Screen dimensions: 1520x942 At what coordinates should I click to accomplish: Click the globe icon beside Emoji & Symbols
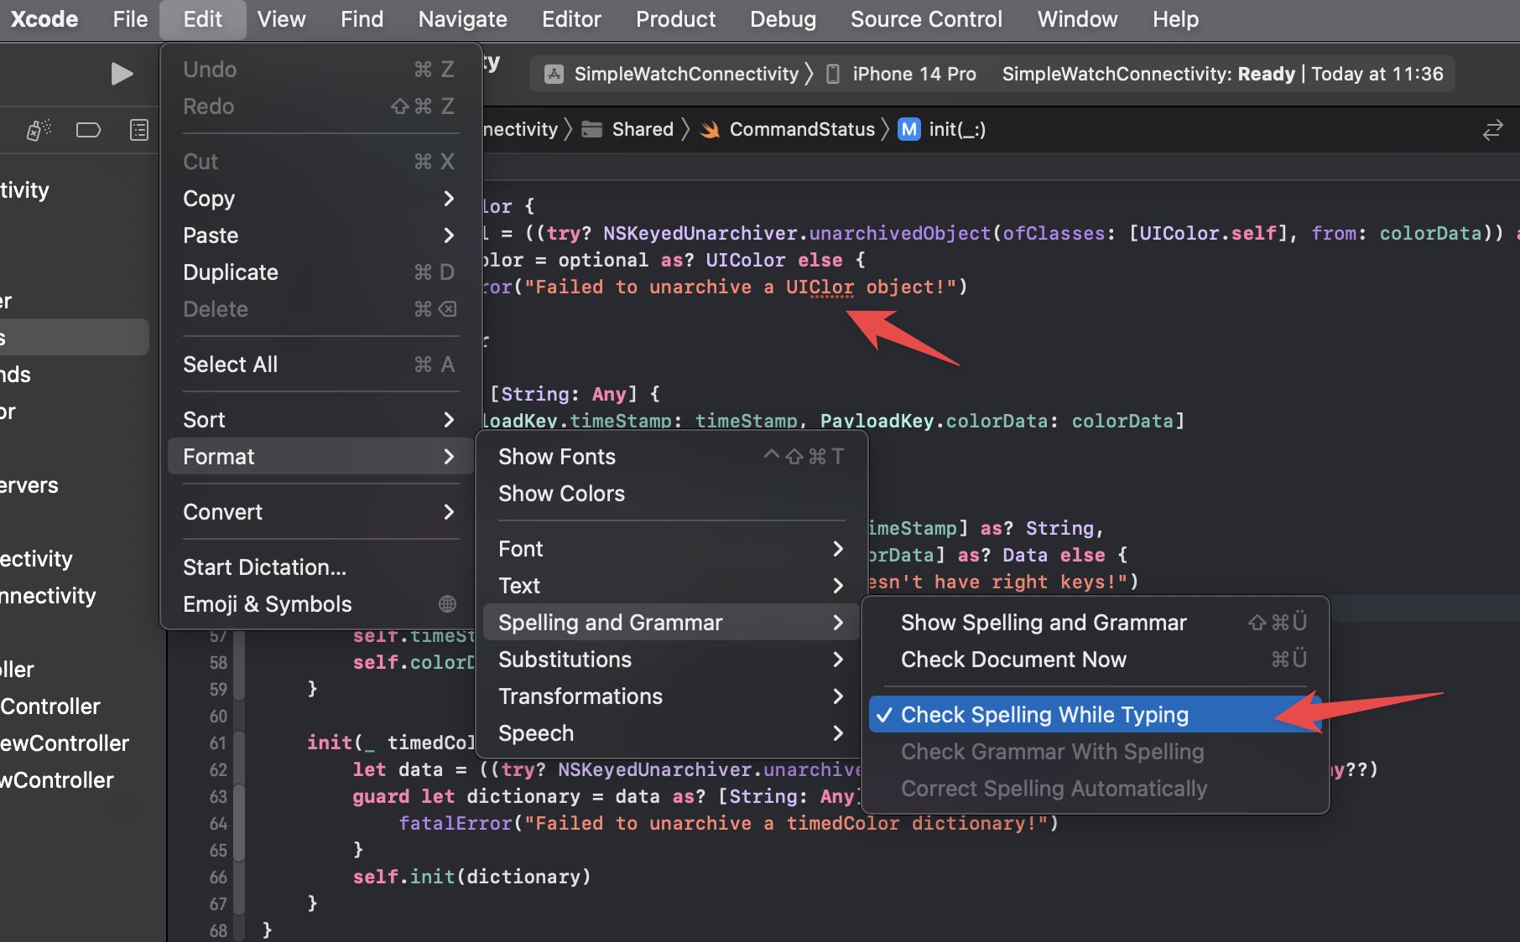[x=448, y=603]
